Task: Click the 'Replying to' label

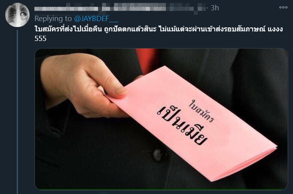Action: tap(53, 19)
